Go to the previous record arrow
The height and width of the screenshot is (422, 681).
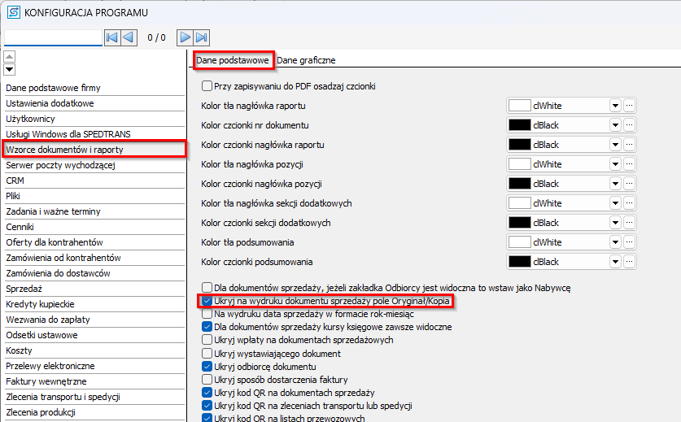pos(129,37)
